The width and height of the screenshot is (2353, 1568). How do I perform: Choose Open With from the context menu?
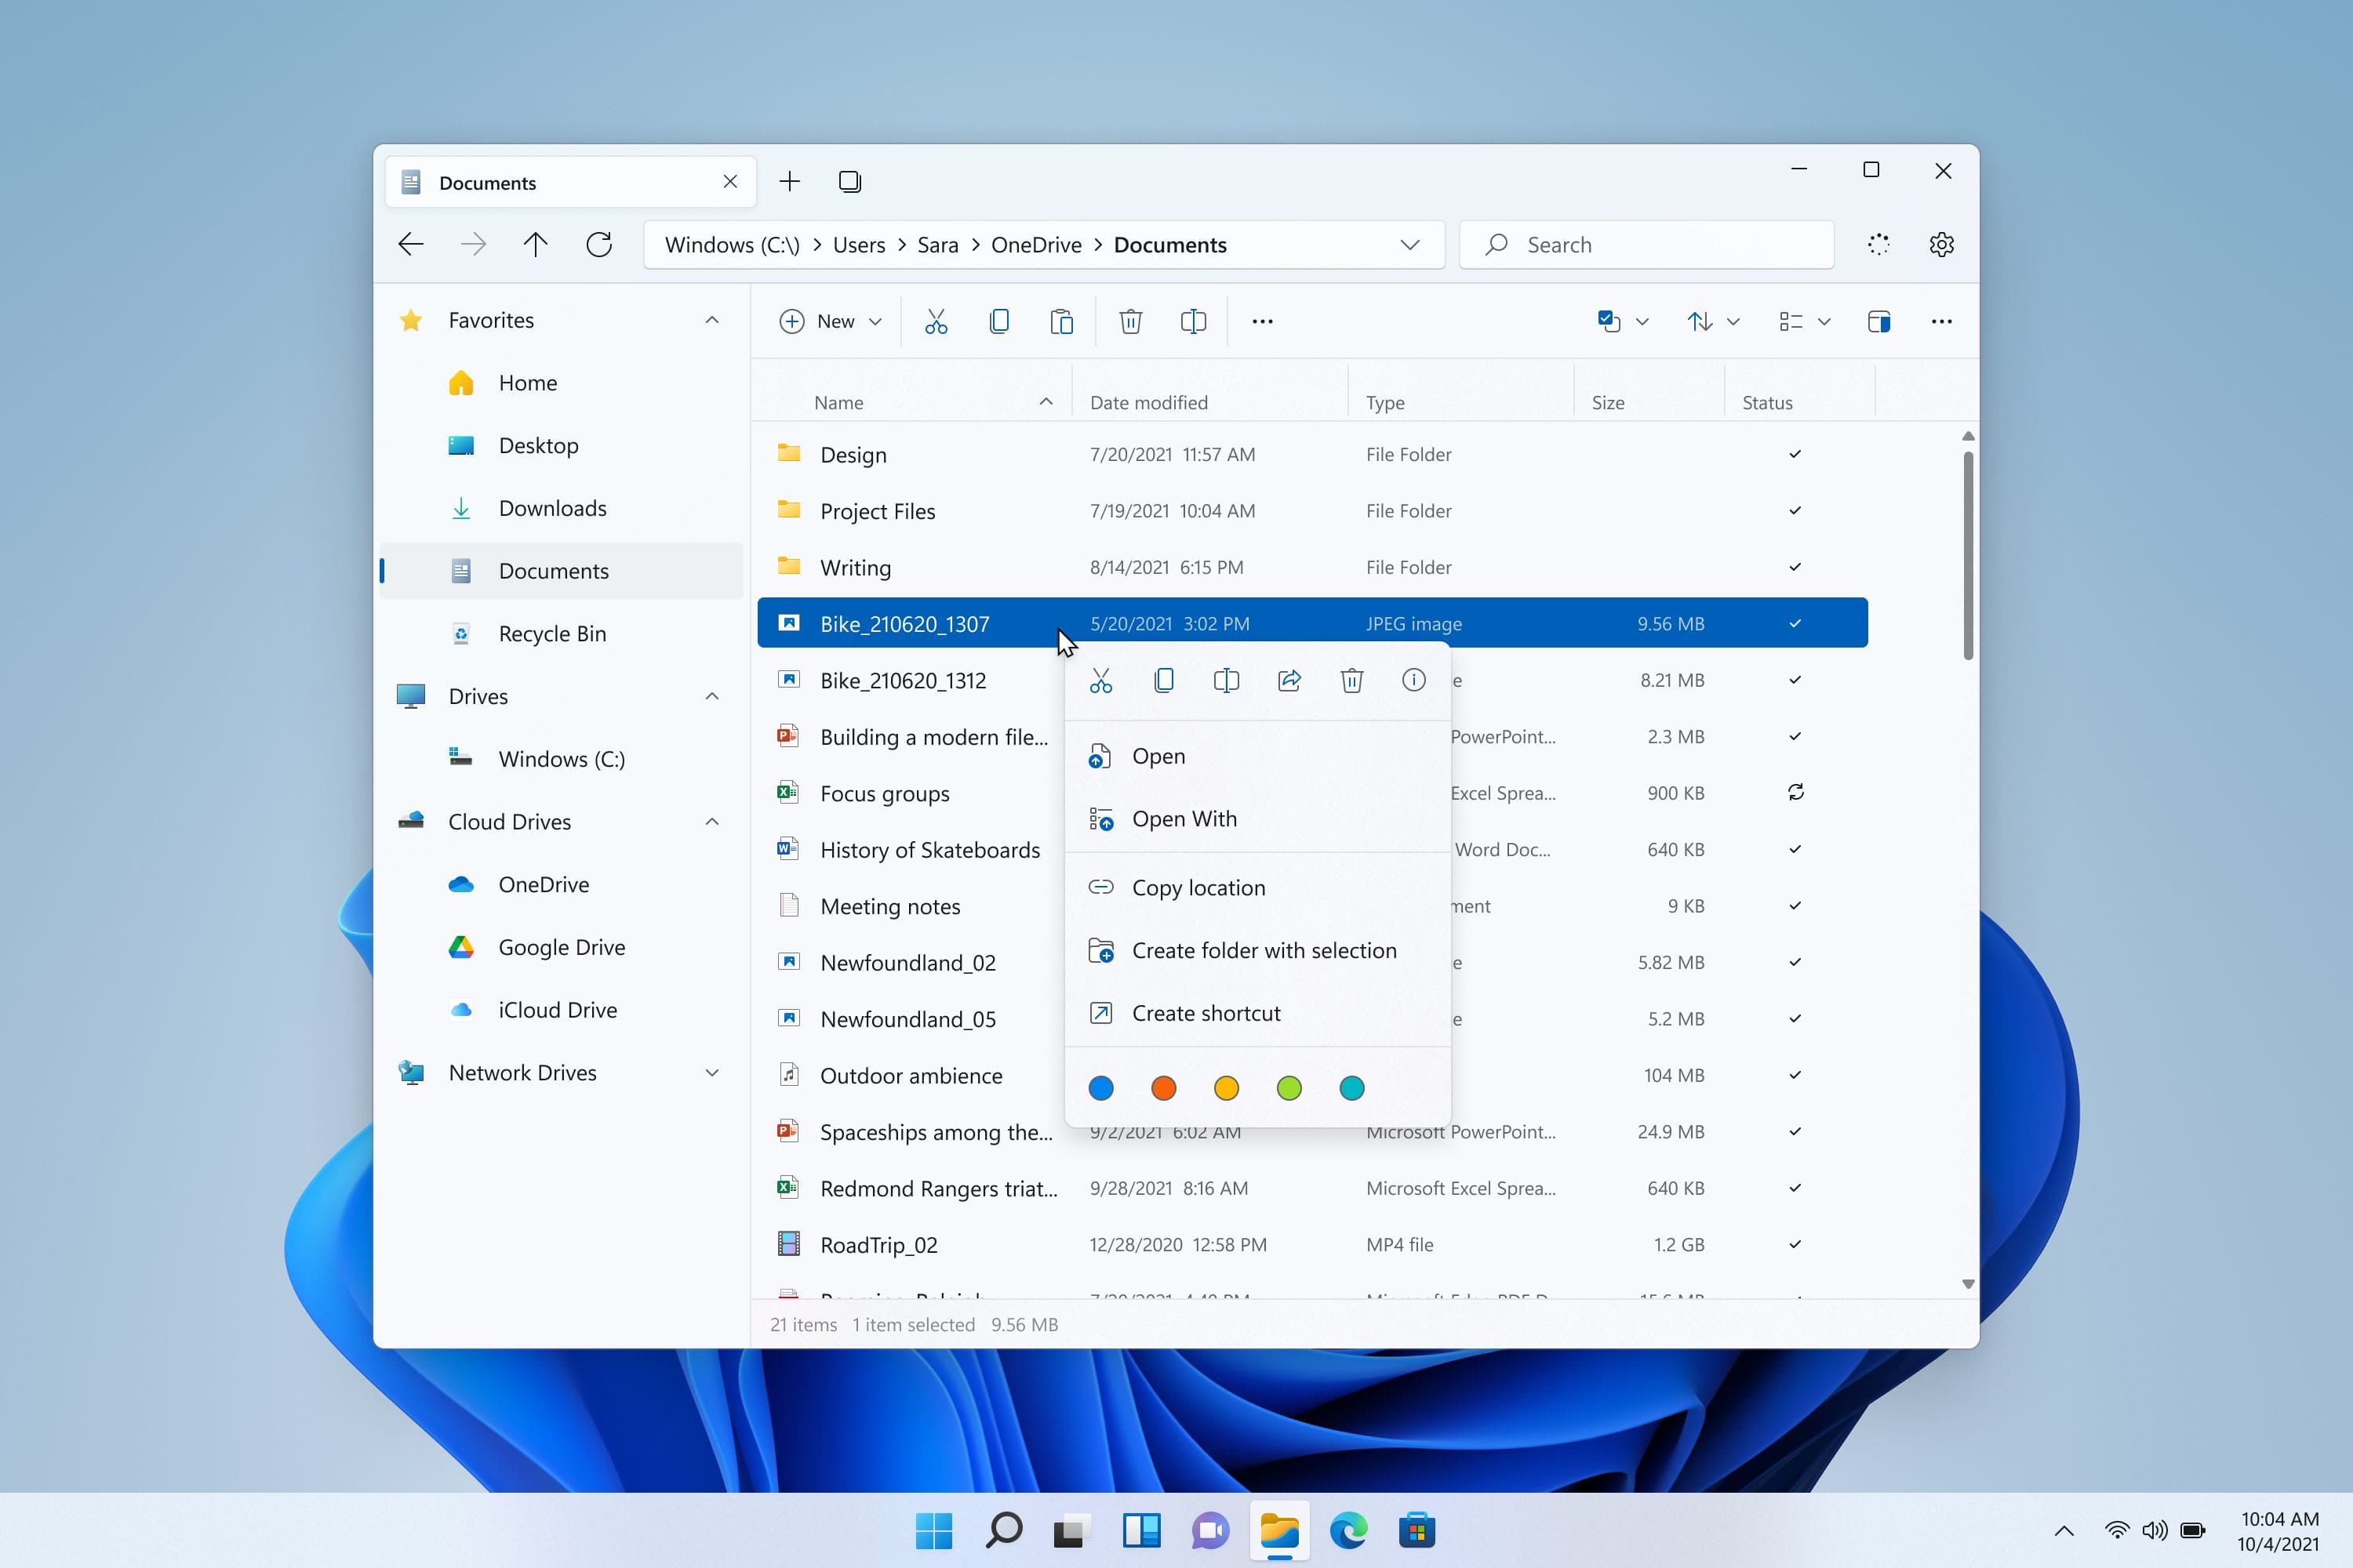[1185, 818]
